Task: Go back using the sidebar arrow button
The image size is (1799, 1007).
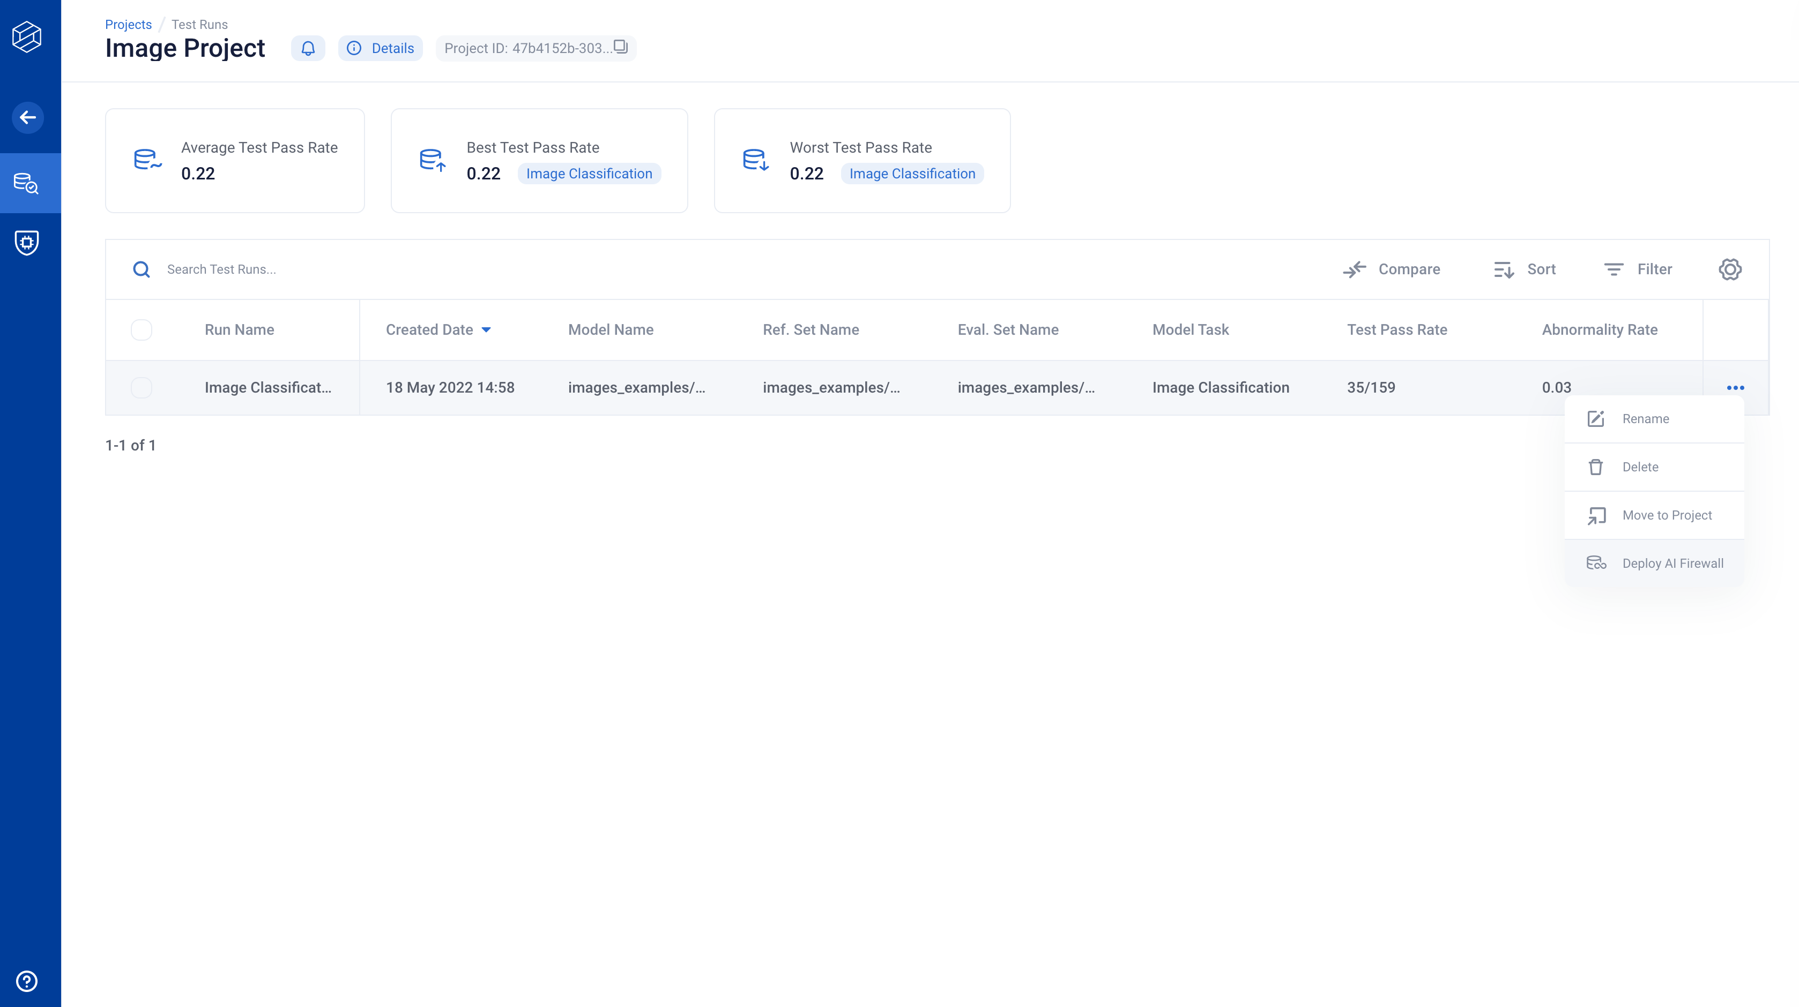Action: pyautogui.click(x=27, y=117)
